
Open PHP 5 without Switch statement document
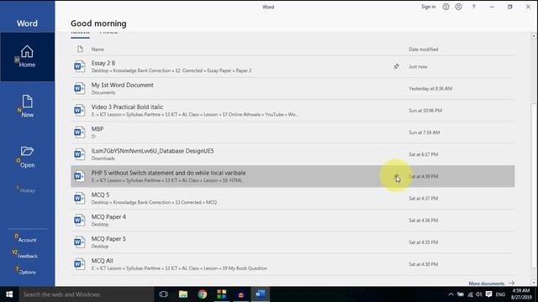[x=293, y=176]
